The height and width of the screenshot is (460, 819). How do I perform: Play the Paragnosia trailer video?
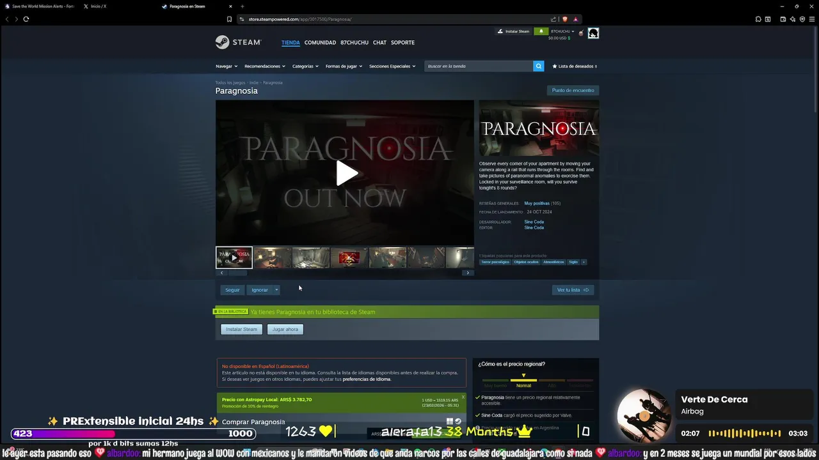point(346,173)
